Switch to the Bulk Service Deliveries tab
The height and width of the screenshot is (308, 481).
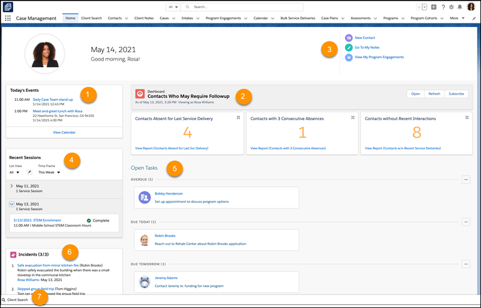[x=297, y=18]
